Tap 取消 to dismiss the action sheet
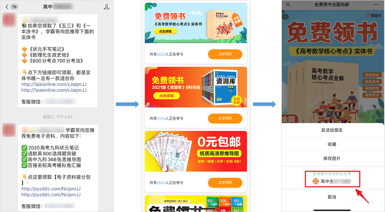Image resolution: width=385 pixels, height=212 pixels. (x=332, y=197)
